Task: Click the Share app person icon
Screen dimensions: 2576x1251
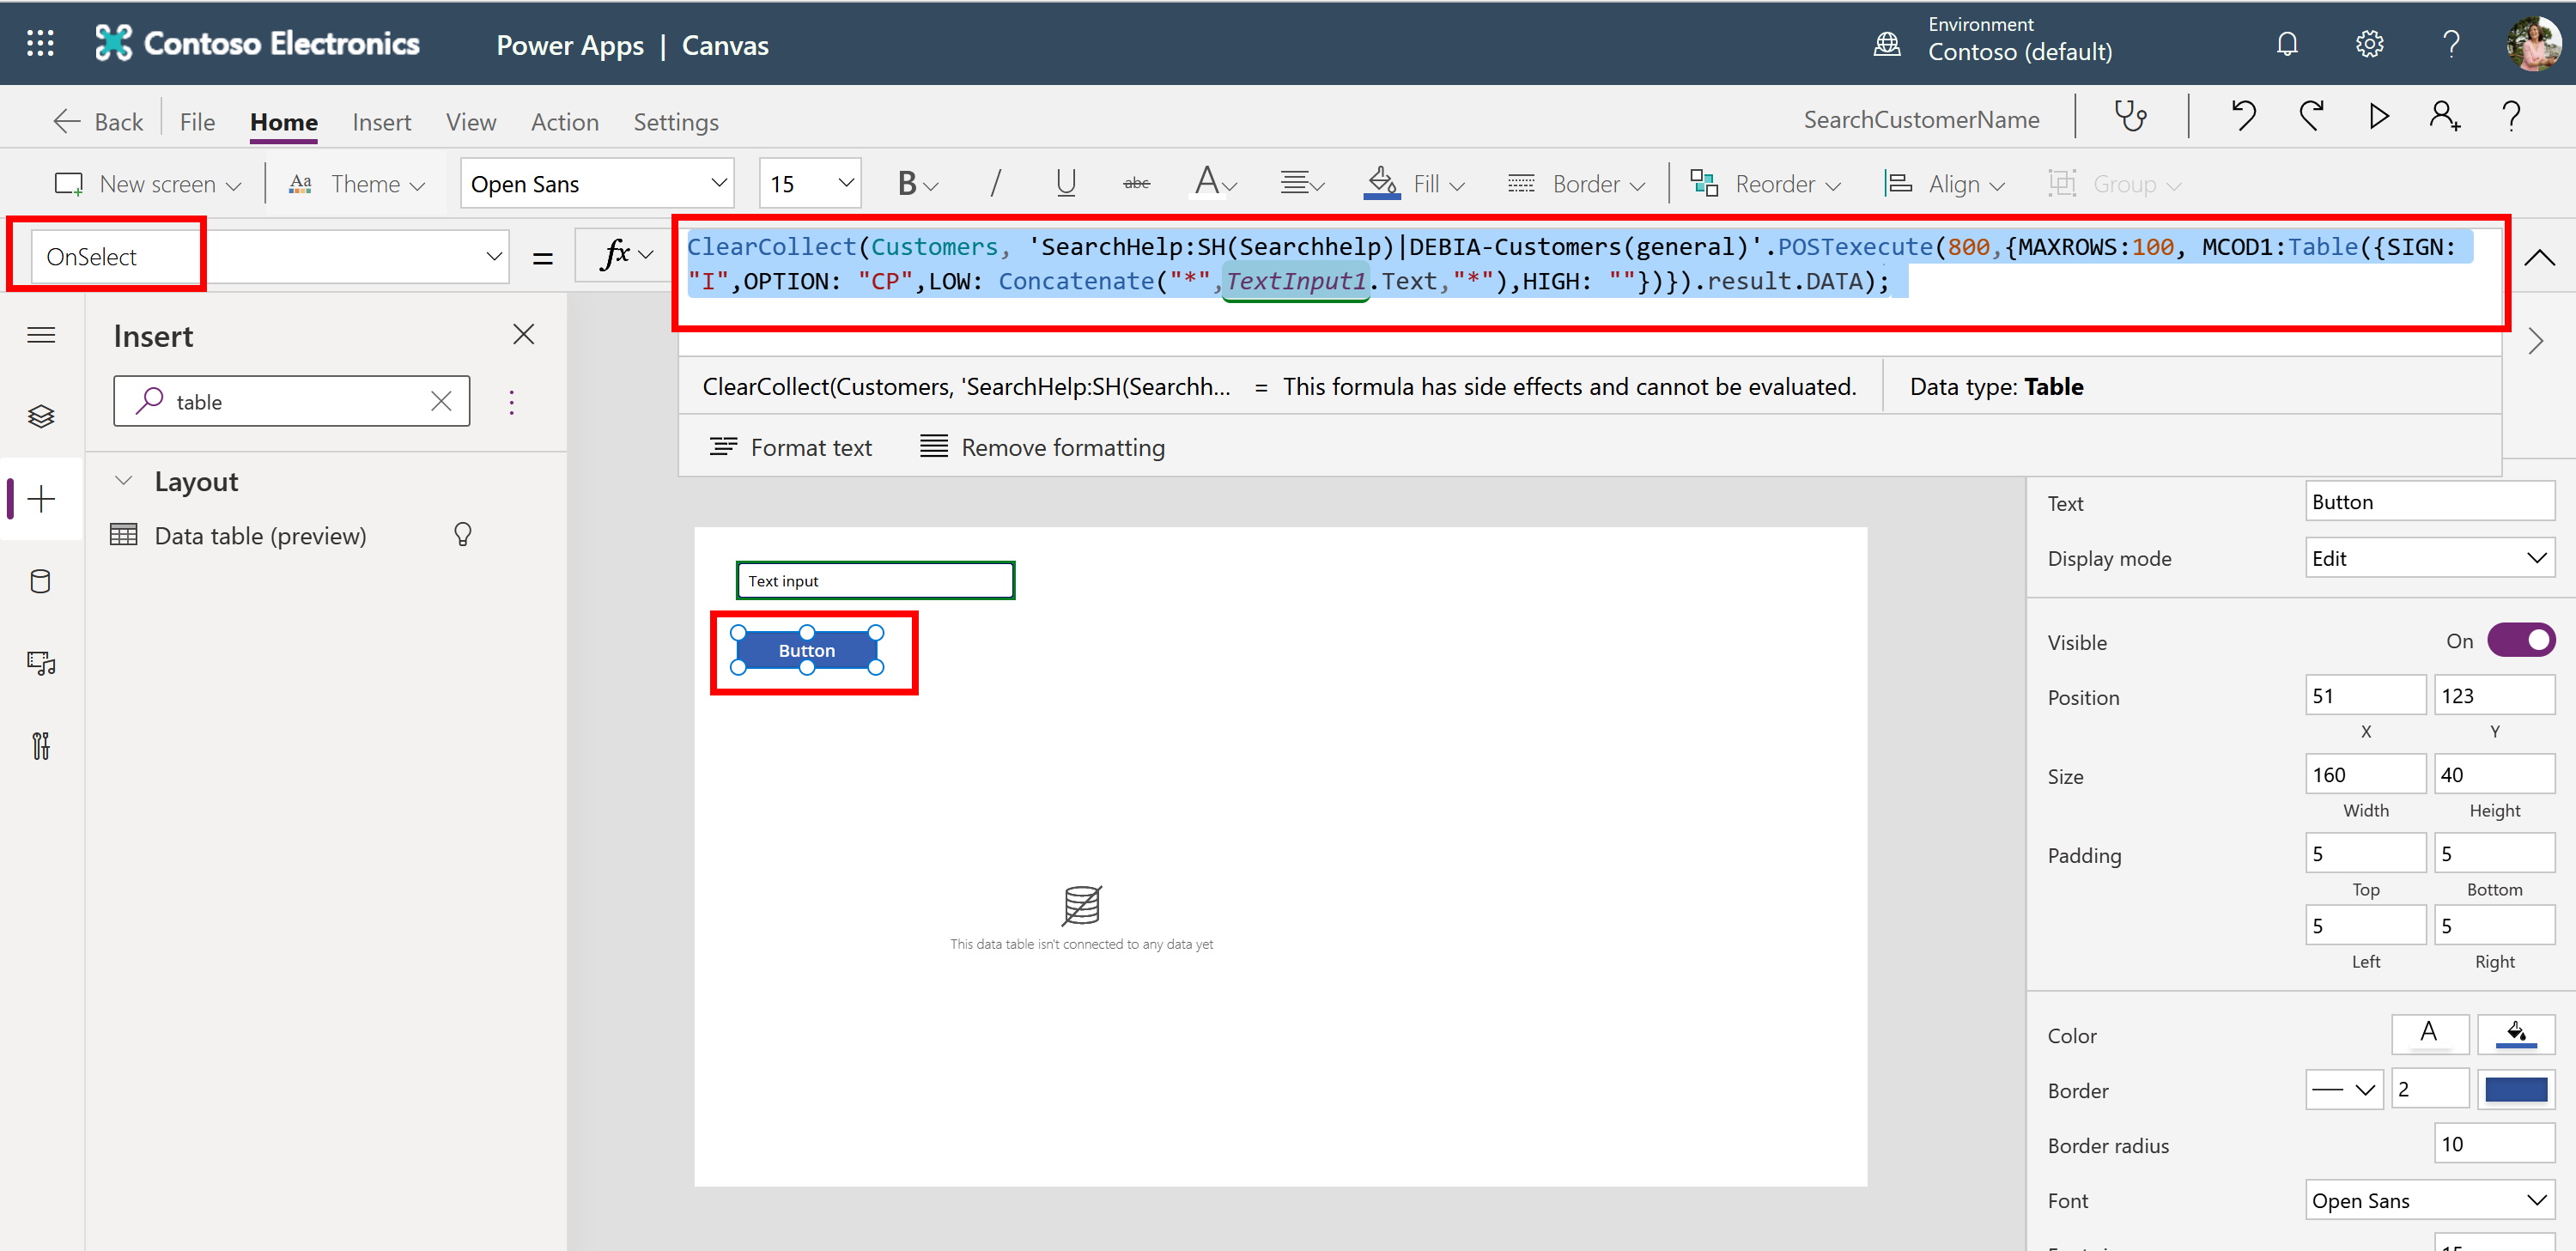Action: coord(2444,118)
